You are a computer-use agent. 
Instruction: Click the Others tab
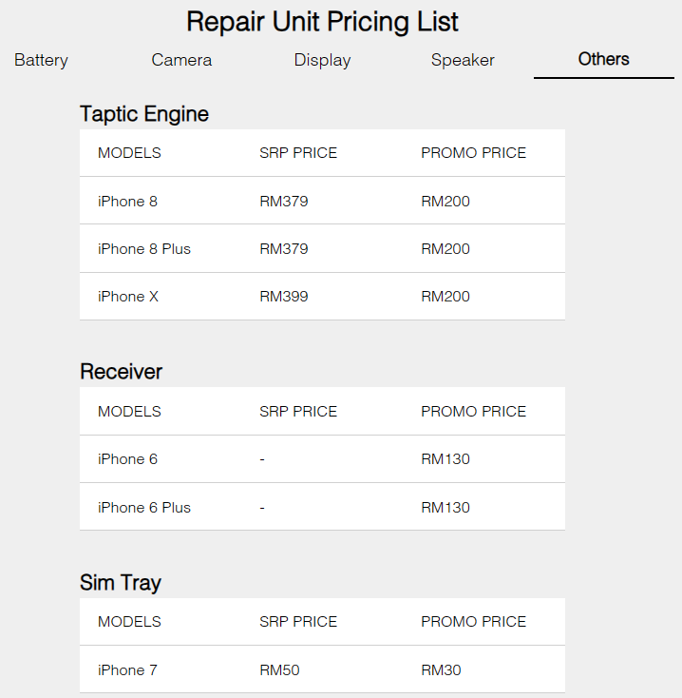(603, 59)
